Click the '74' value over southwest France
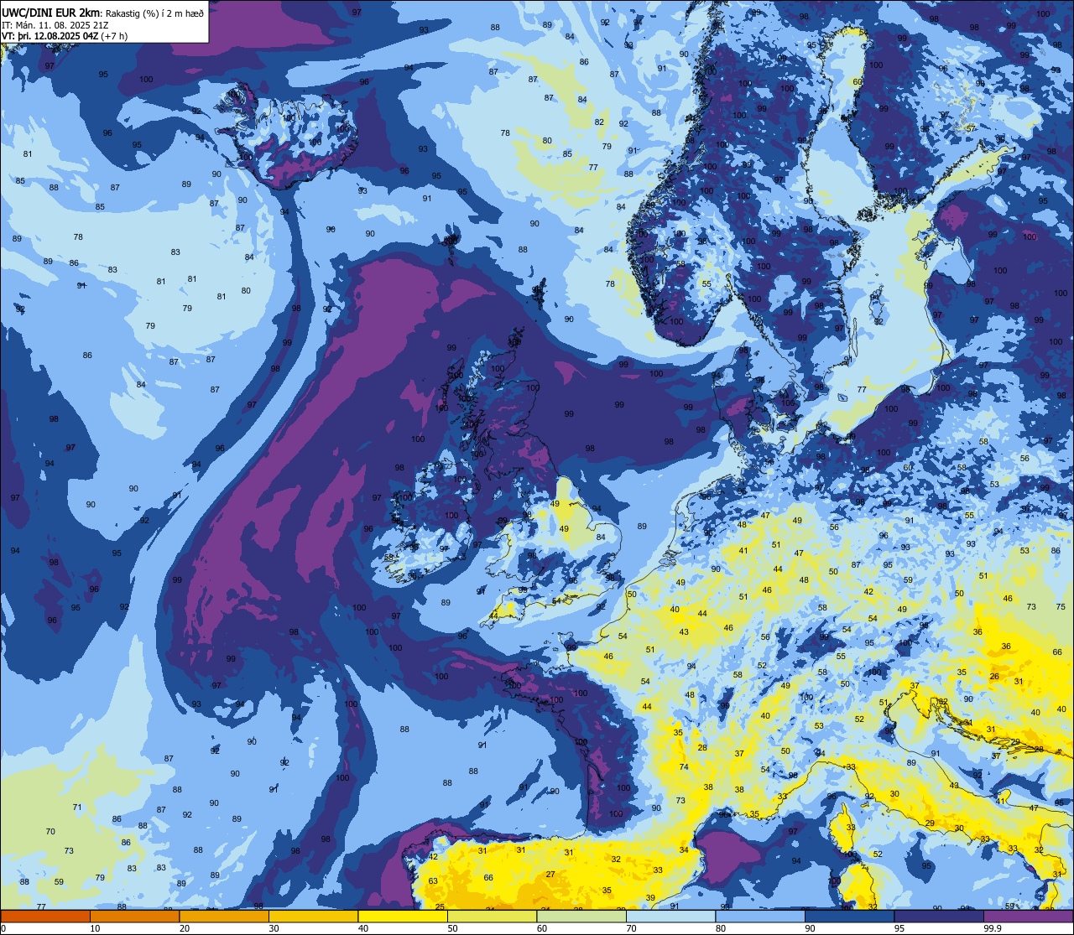Viewport: 1074px width, 935px height. 684,767
